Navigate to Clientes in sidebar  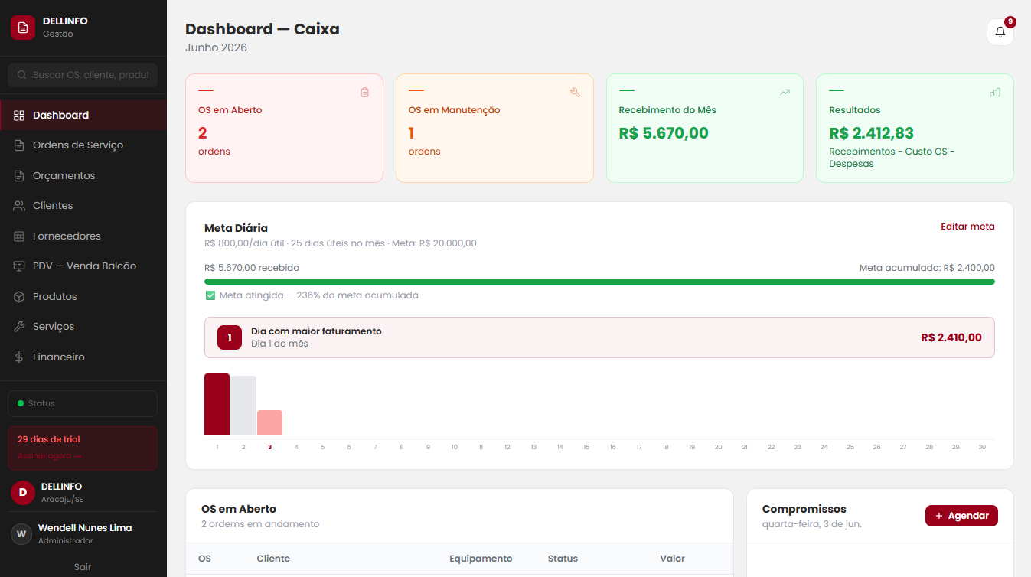point(83,206)
